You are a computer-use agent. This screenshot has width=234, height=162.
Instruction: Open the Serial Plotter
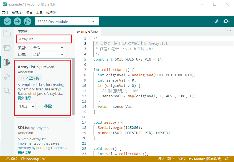(x=217, y=21)
